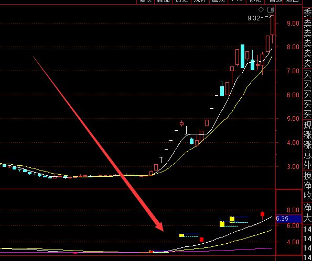The height and width of the screenshot is (261, 312).
Task: Click the red square marker near 8.00 in the indicator pane
Action: coord(263,214)
